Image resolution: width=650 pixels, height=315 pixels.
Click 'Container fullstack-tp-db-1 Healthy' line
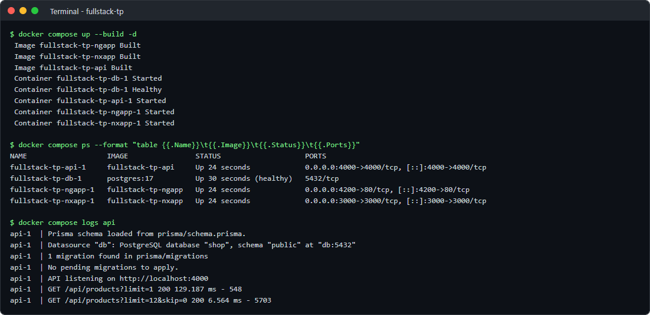click(x=88, y=89)
